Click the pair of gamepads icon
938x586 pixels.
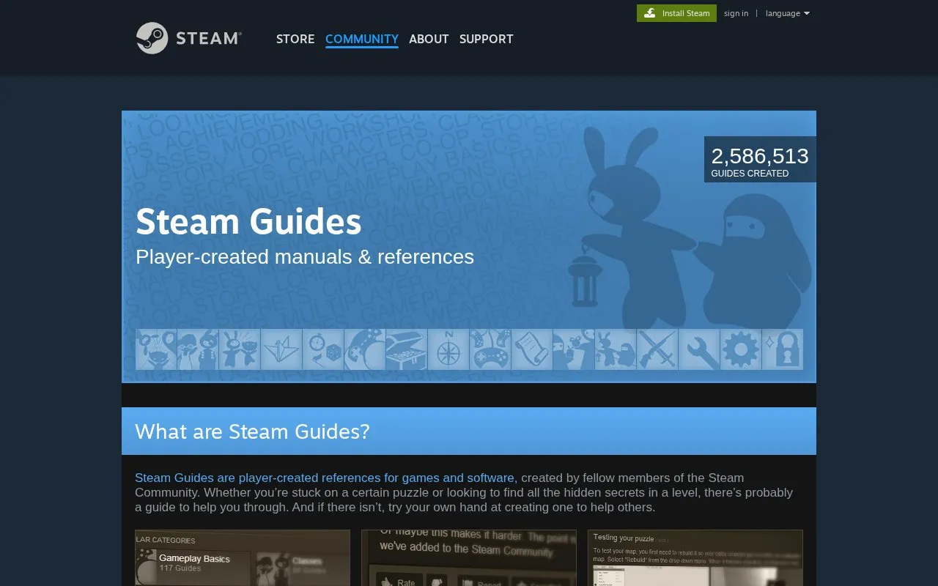pyautogui.click(x=490, y=349)
